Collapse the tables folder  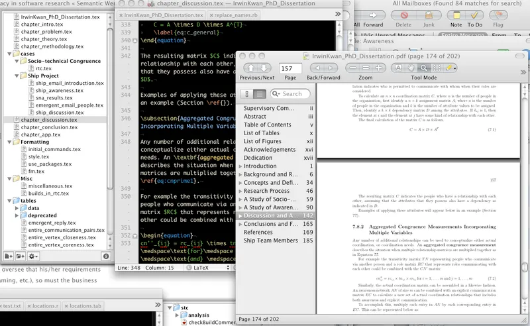tap(9, 201)
